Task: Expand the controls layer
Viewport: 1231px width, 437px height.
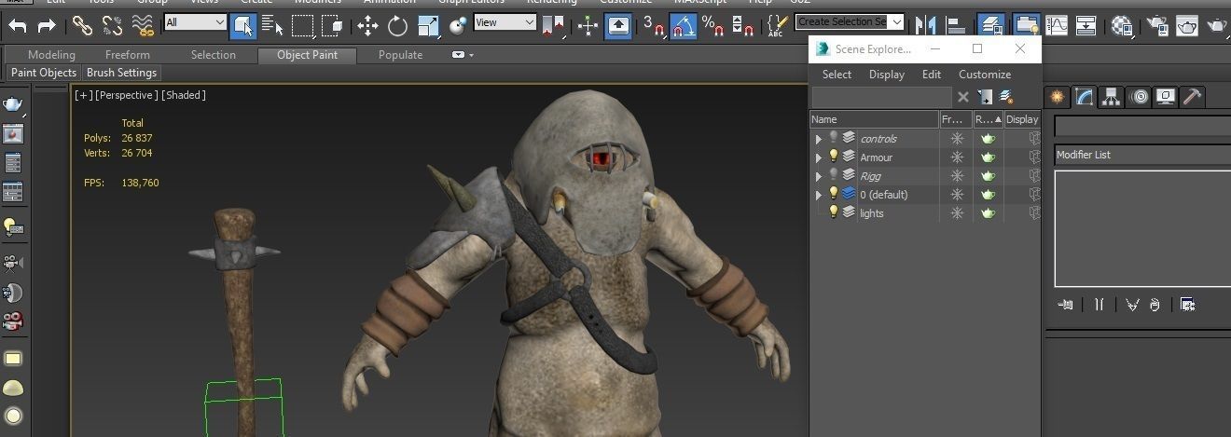Action: coord(819,139)
